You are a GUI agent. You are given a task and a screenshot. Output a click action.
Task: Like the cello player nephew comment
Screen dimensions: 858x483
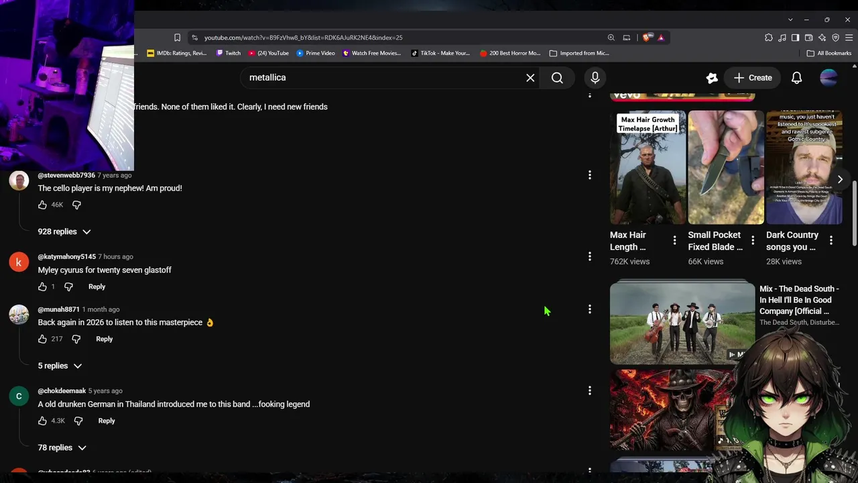pos(42,205)
